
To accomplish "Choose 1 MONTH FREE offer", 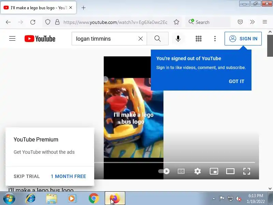I will [x=69, y=176].
